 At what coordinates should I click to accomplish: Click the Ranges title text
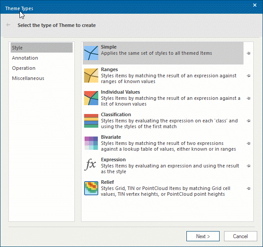coord(109,69)
